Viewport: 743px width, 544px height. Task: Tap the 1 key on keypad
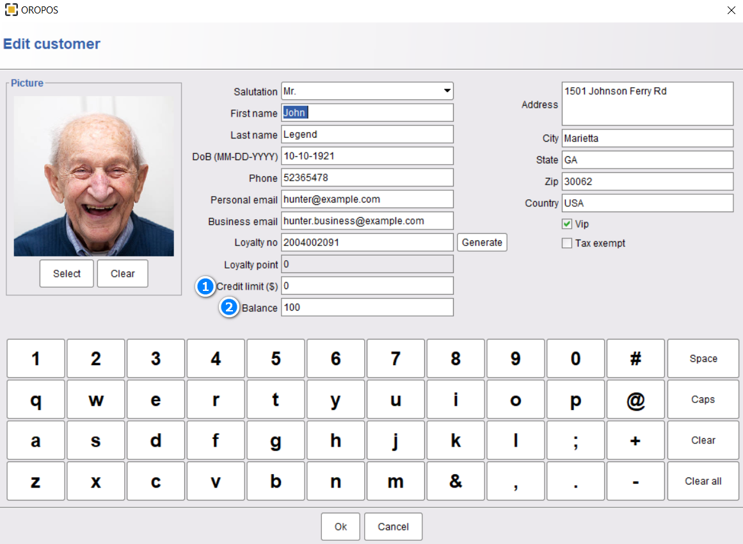36,359
